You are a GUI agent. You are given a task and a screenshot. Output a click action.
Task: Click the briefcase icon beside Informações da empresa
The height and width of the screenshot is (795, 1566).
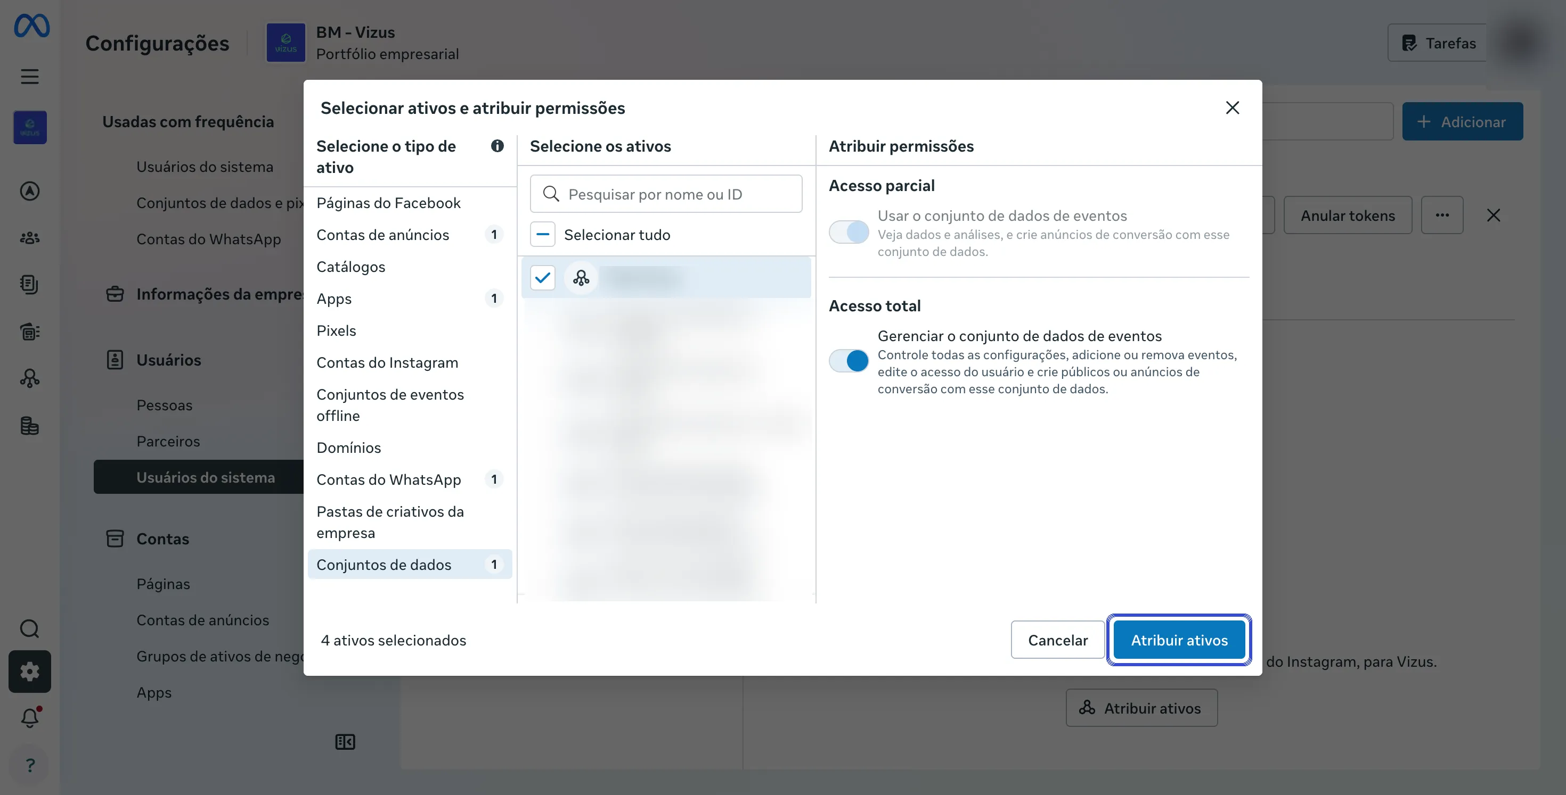(x=115, y=294)
